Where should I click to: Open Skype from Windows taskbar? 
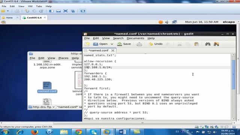coord(93,132)
